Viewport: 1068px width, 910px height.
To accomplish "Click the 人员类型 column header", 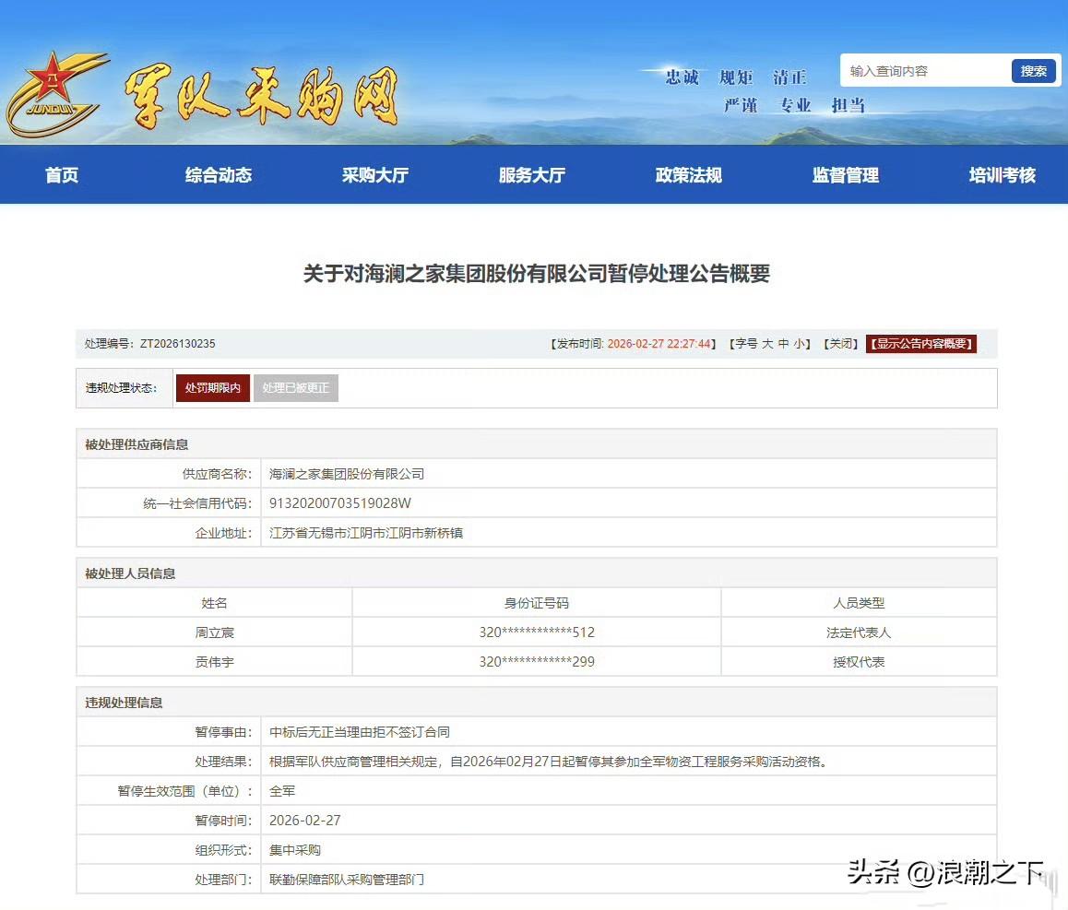I will pyautogui.click(x=859, y=604).
